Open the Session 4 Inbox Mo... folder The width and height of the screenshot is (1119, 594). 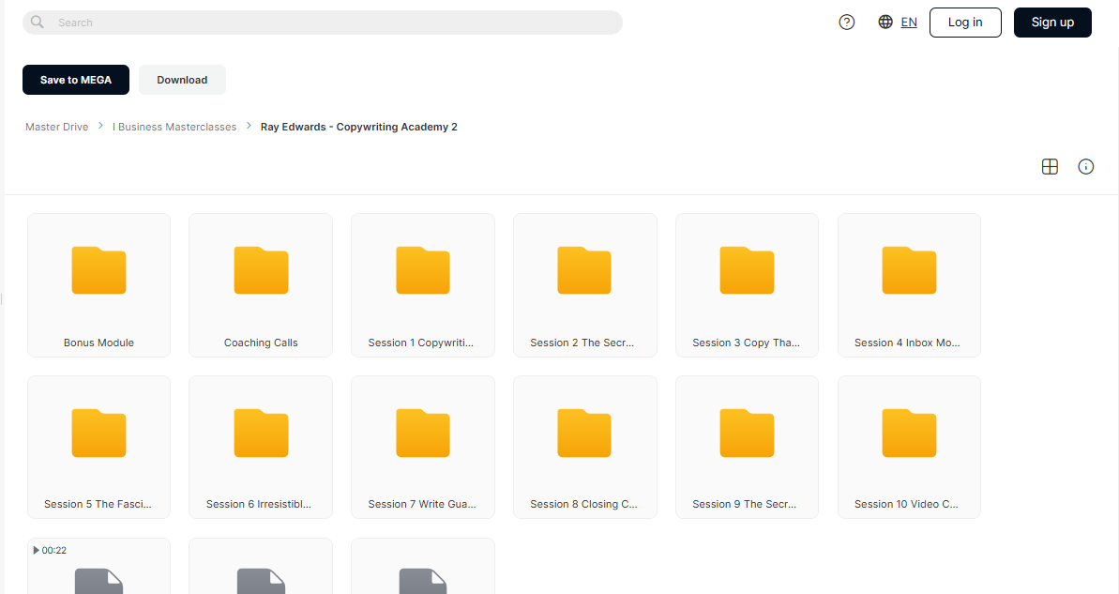909,285
